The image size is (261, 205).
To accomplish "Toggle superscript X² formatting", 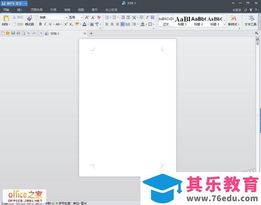I will (x=66, y=24).
